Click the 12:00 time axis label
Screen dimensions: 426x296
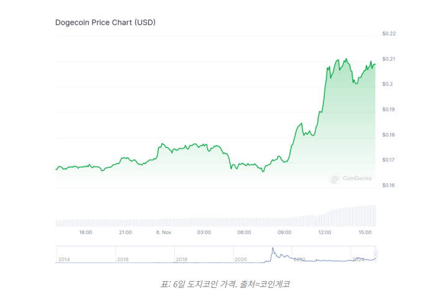pos(324,233)
